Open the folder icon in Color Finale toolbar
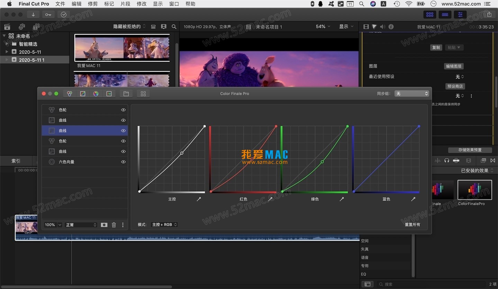Viewport: 498px width, 289px height. [x=126, y=94]
